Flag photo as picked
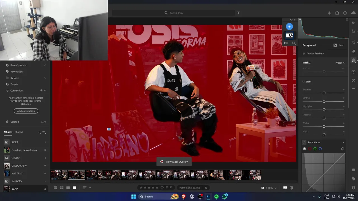Viewport: 358px width, 201px height. tap(167, 188)
